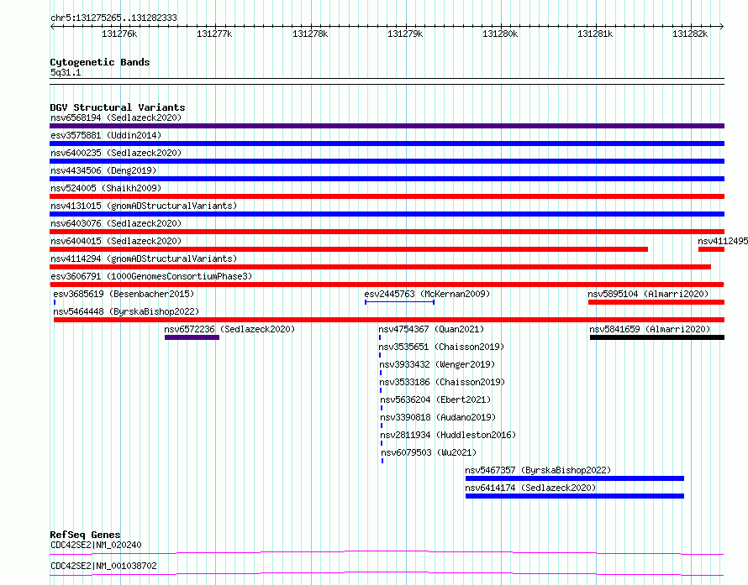748x585 pixels.
Task: Open the nsv4131015 (gnomADStructuralVariants) label
Action: [144, 206]
